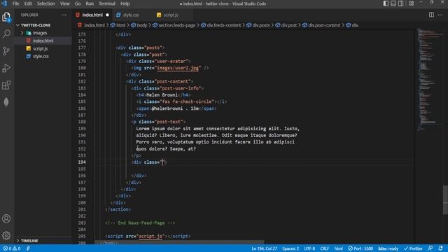448x252 pixels.
Task: Switch to the script.js tab
Action: 171,15
